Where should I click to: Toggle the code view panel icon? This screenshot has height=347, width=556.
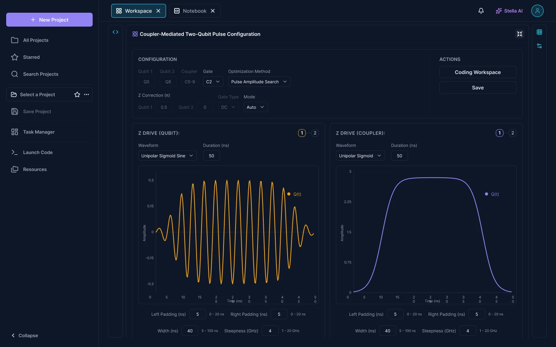(115, 32)
